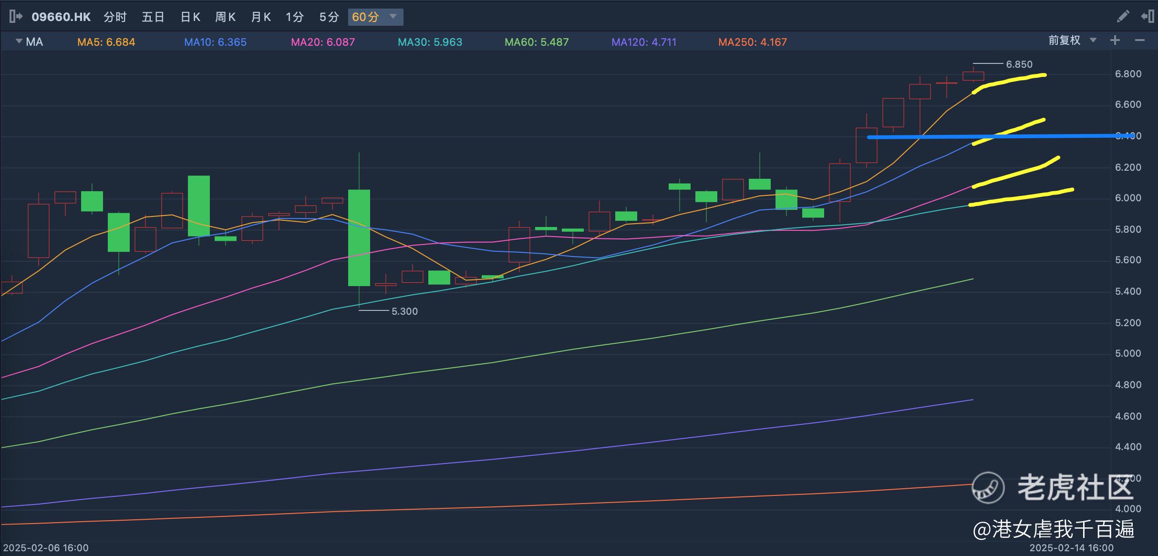
Task: Remove the indicator with minus icon
Action: [x=1140, y=41]
